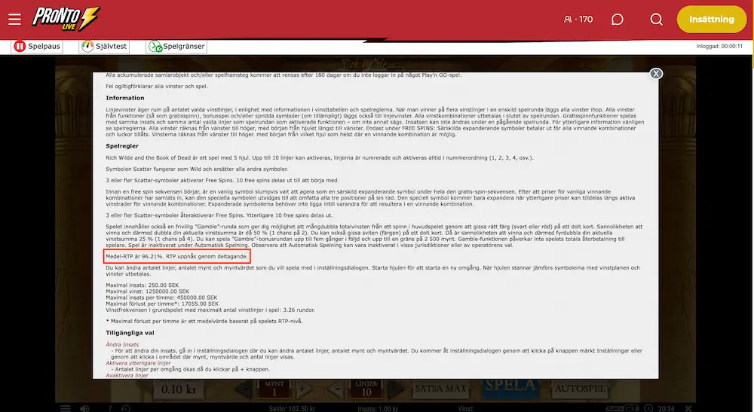Click the Saldo: 102.50 kr balance text

(x=292, y=409)
